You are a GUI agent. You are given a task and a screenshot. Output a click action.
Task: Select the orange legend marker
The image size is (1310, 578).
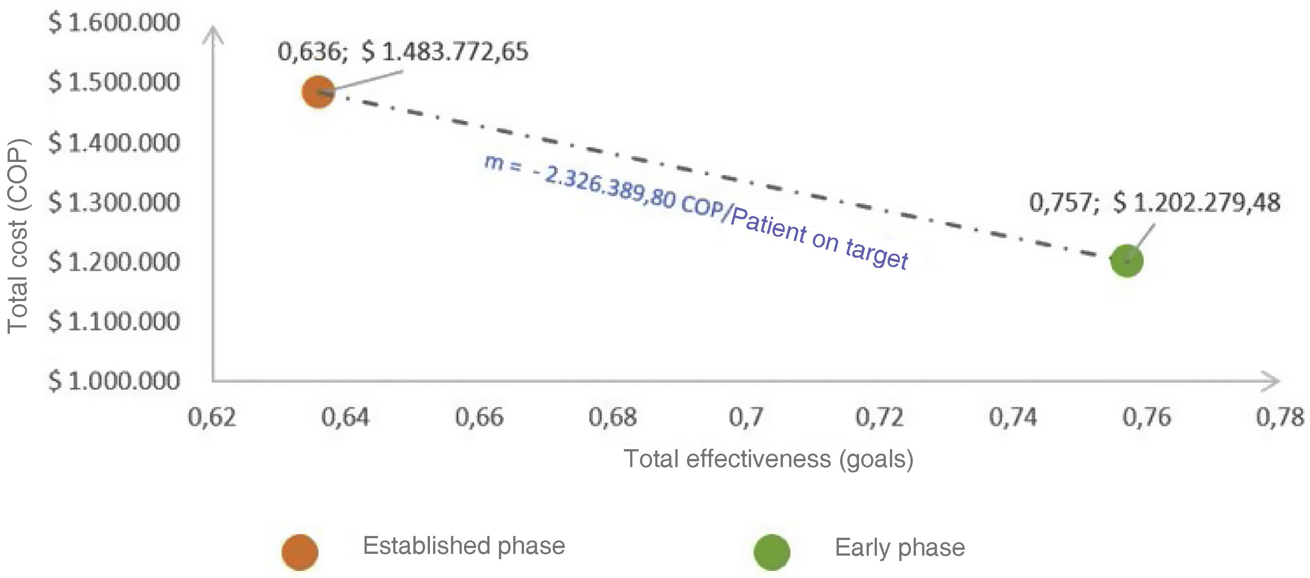pos(300,552)
